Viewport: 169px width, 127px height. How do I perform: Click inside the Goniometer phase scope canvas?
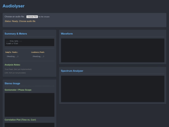pyautogui.click(x=29, y=105)
